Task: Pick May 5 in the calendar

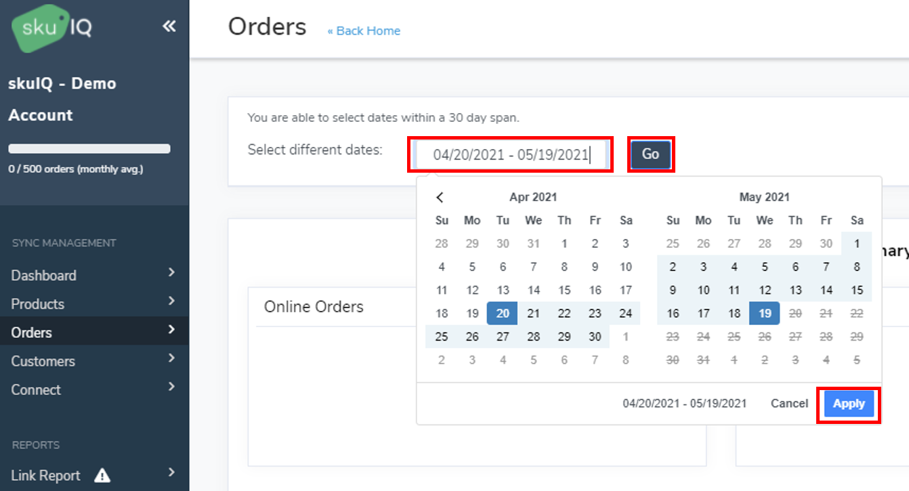Action: pyautogui.click(x=765, y=267)
